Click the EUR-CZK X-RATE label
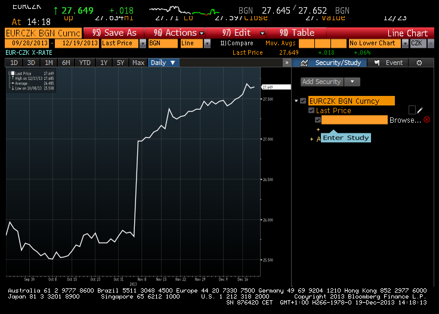This screenshot has height=314, width=439. (29, 52)
